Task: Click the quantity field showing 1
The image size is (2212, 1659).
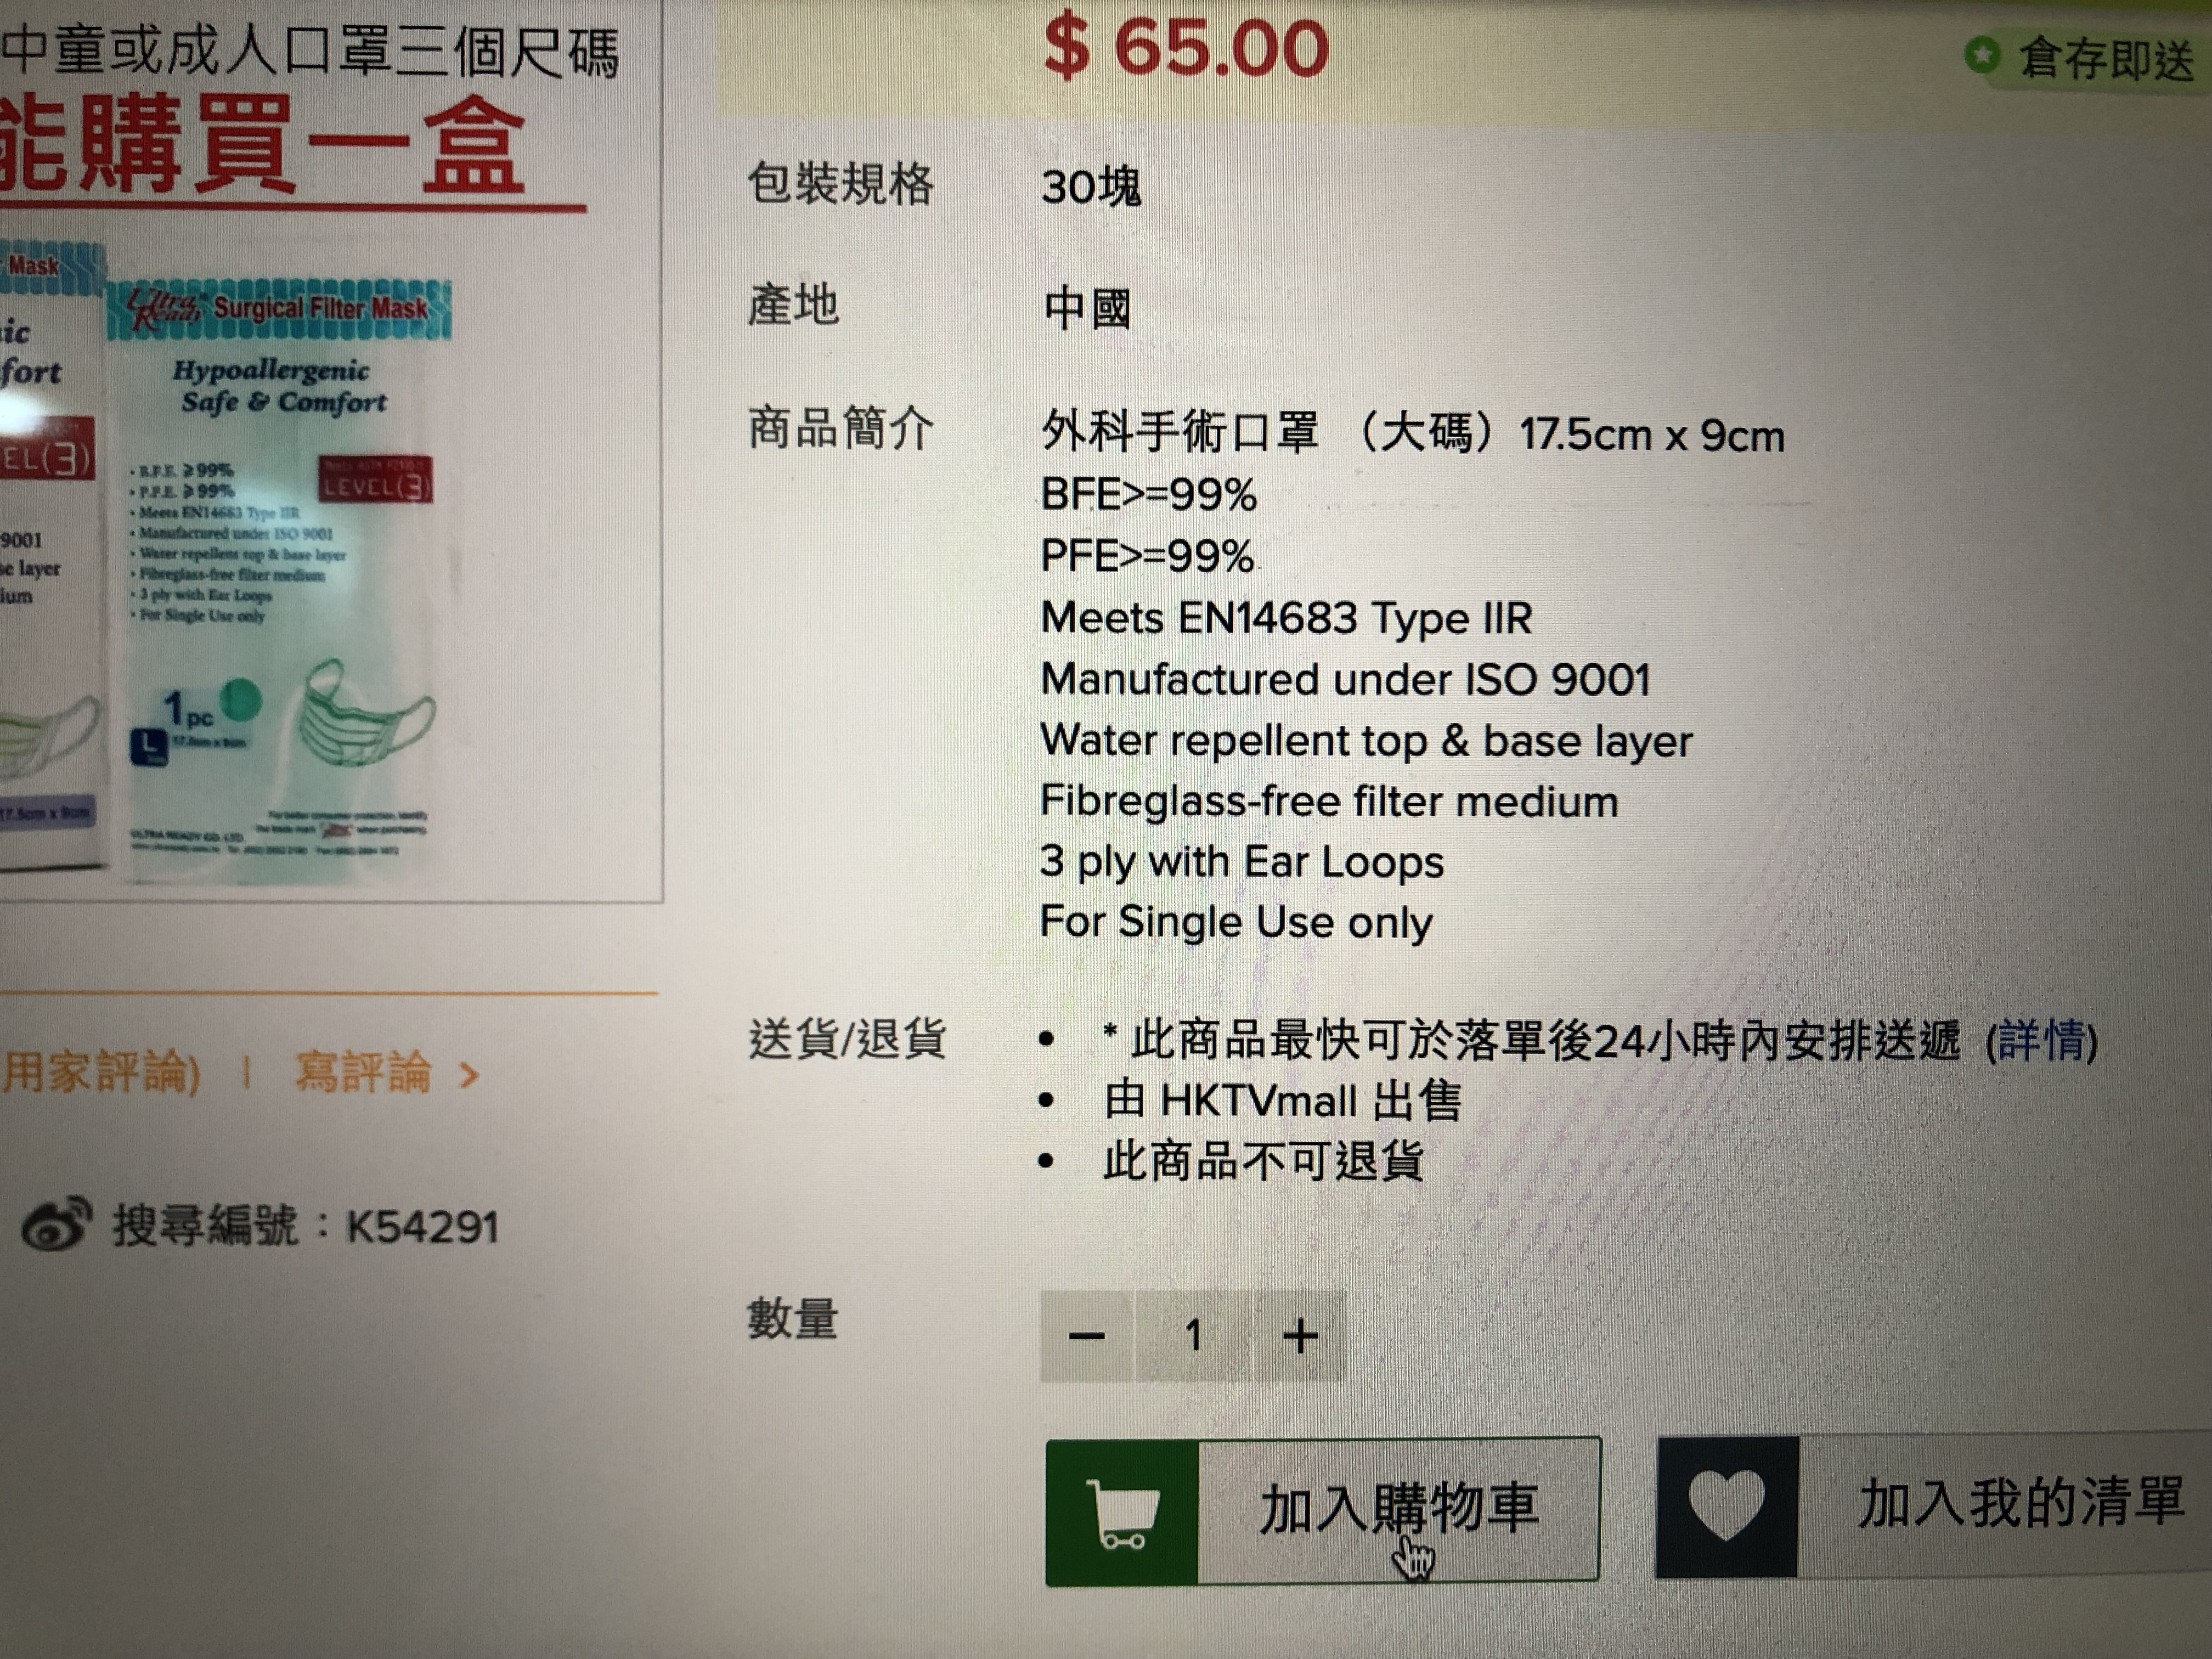Action: point(1193,1336)
